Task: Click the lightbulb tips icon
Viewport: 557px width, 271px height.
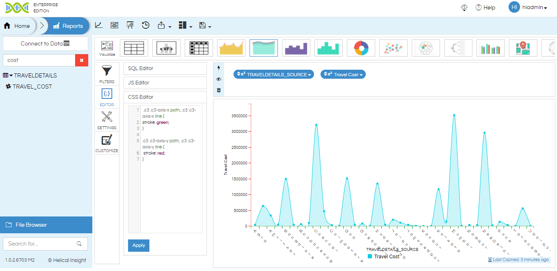Action: click(464, 7)
